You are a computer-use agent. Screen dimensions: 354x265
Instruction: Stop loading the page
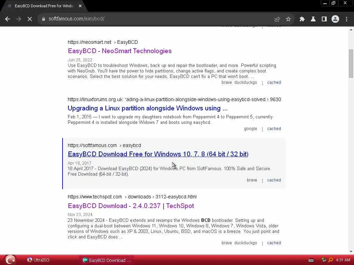pyautogui.click(x=30, y=19)
